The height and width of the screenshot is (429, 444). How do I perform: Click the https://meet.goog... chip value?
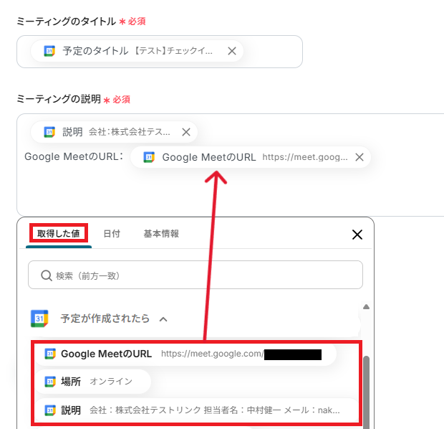click(x=305, y=157)
